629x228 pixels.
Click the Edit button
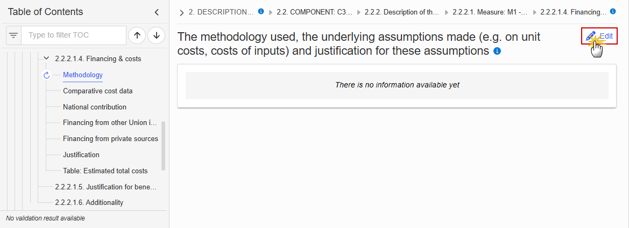(x=599, y=36)
